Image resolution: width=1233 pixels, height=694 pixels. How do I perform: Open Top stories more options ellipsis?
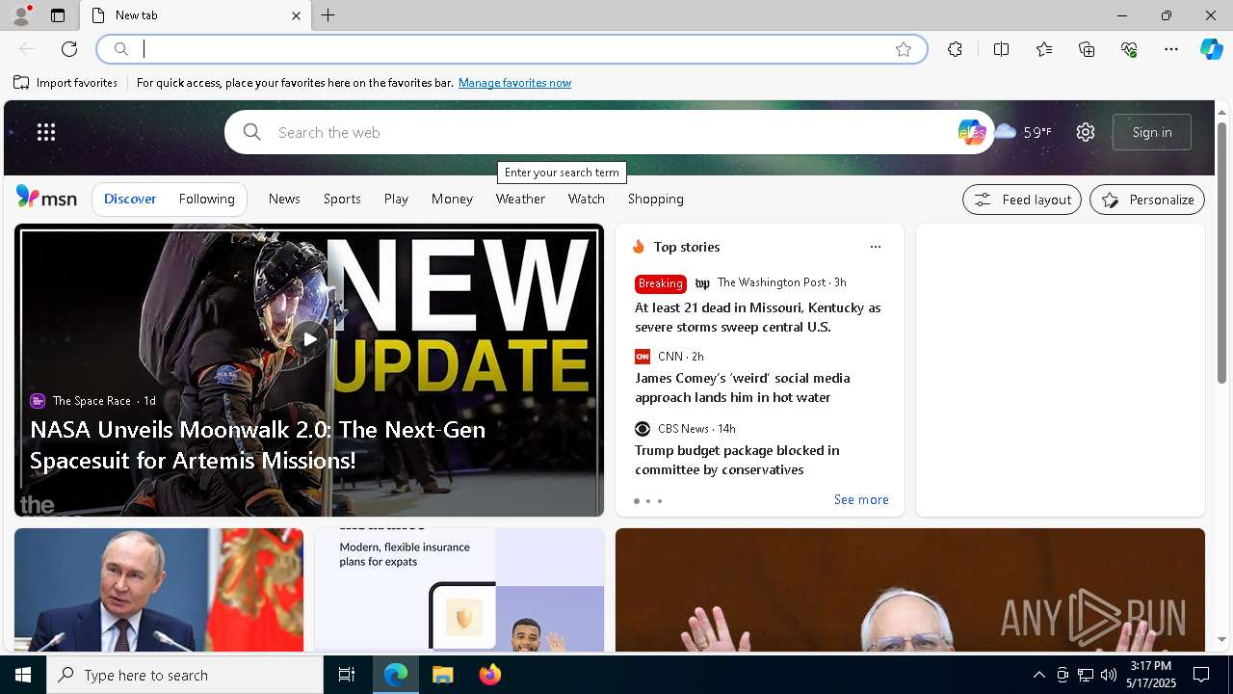click(875, 247)
